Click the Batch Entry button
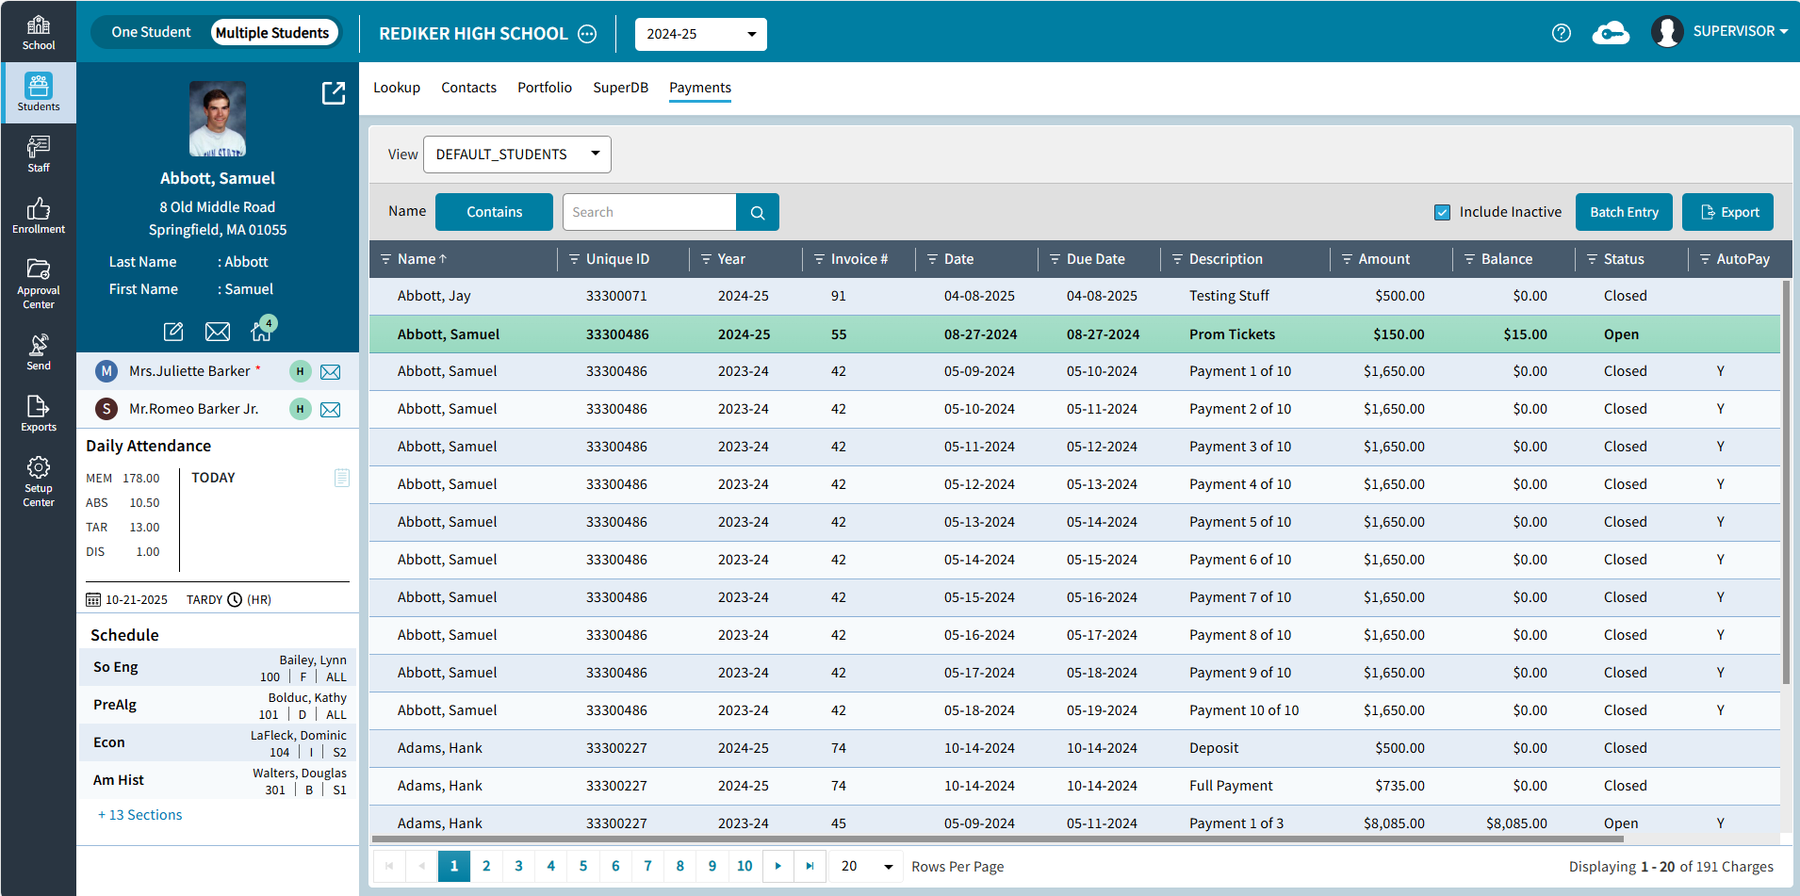The width and height of the screenshot is (1800, 896). click(1624, 212)
